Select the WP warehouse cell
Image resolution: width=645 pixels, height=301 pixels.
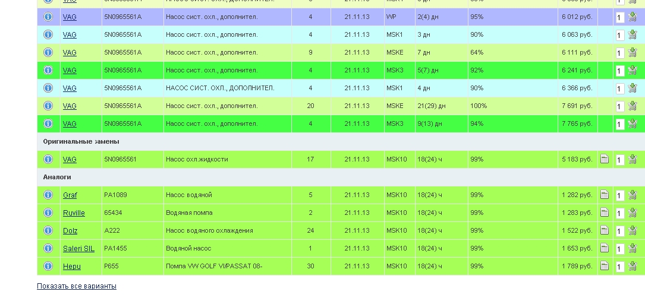pos(399,17)
